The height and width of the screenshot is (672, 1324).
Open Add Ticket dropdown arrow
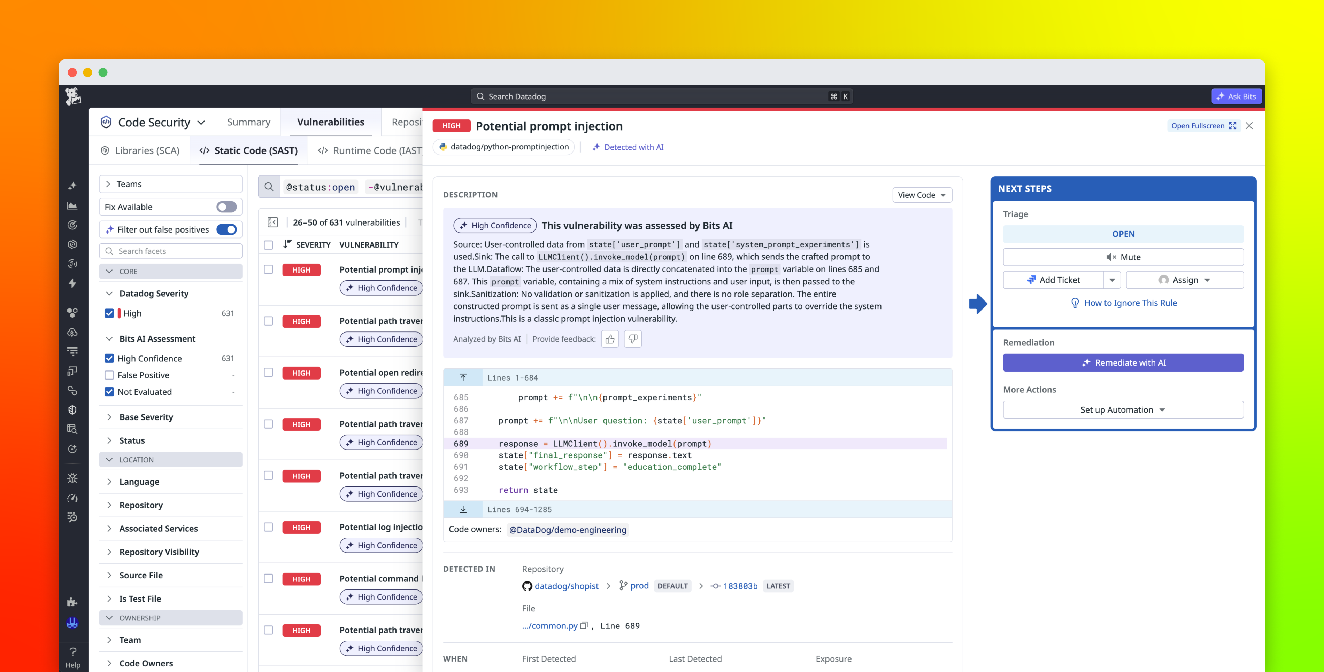click(x=1112, y=280)
